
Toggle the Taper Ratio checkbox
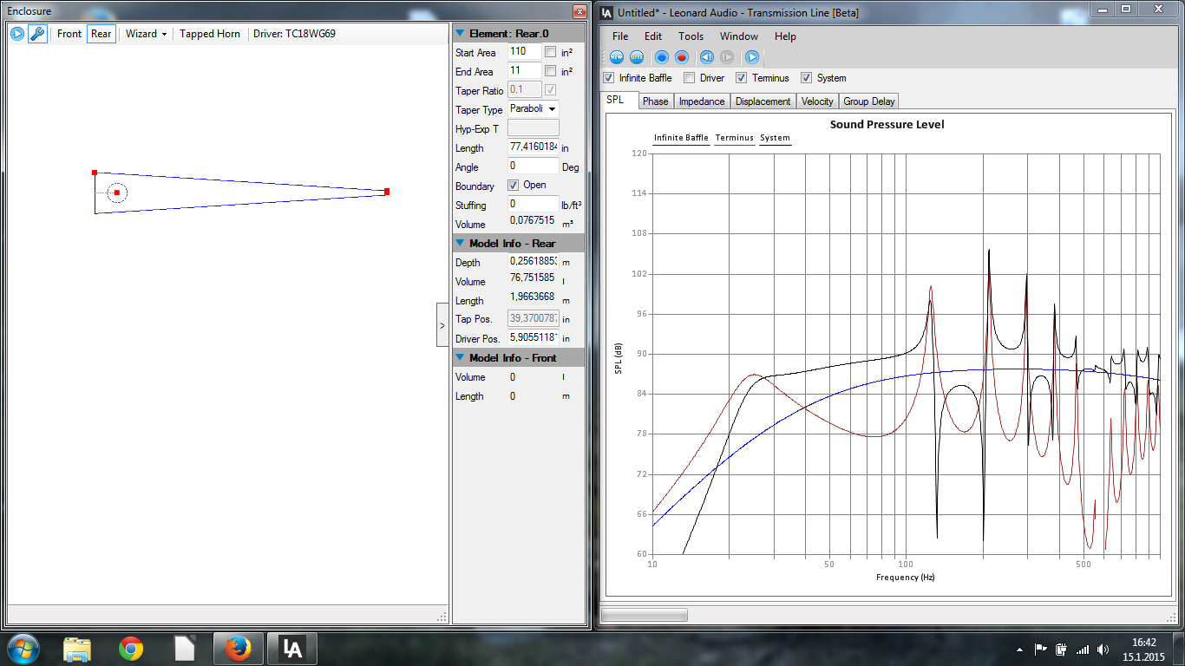point(550,90)
